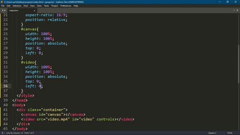This screenshot has height=135, width=240.
Task: Toggle the side bar icon in status bar
Action: [3, 133]
